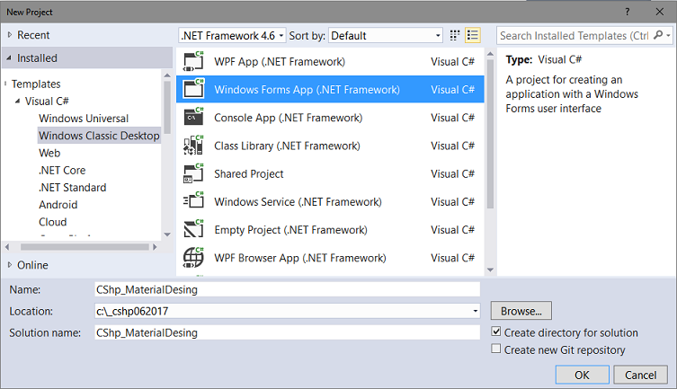677x389 pixels.
Task: Select the .NET Core category
Action: (x=62, y=170)
